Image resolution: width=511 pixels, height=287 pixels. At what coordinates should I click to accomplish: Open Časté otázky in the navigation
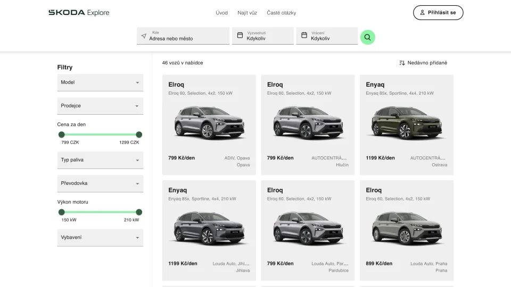point(282,13)
